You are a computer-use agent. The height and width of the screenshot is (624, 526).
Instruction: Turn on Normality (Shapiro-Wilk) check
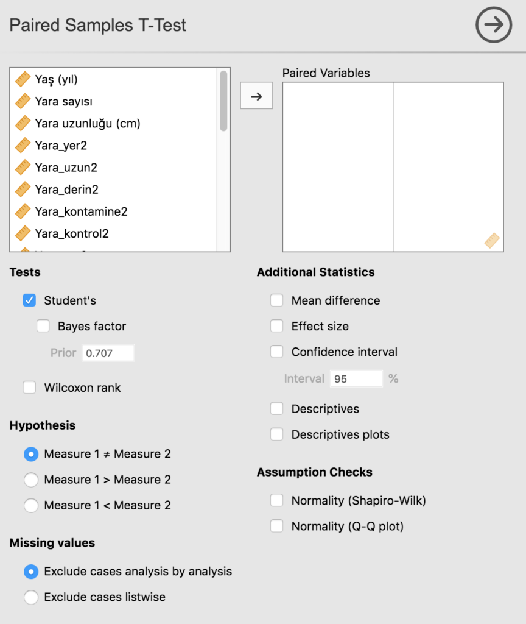point(277,501)
